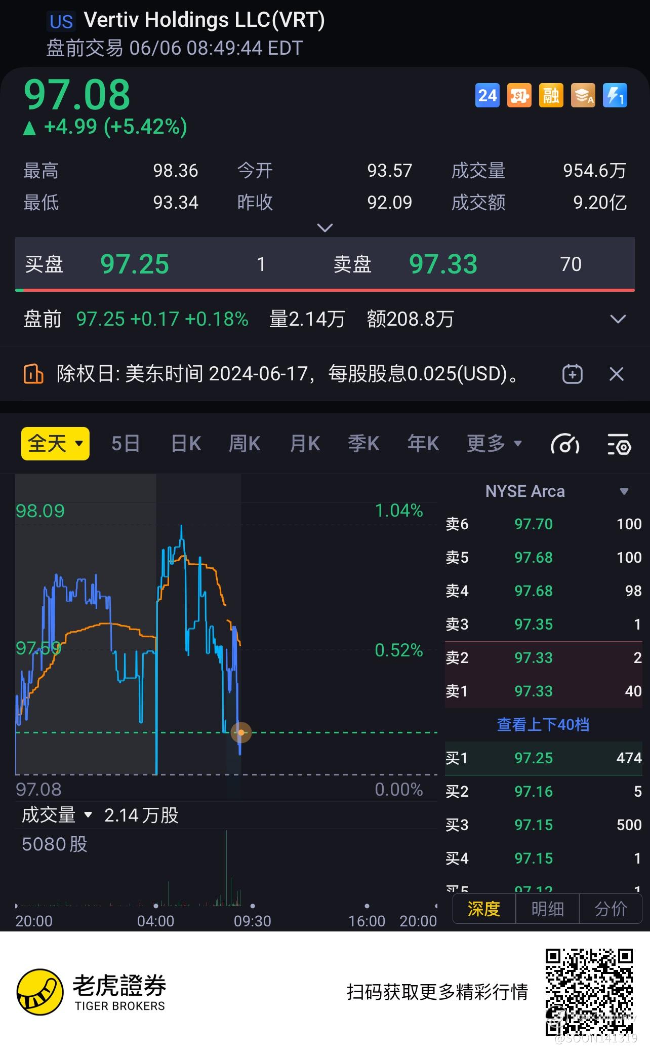Open the chart gauge indicator icon
This screenshot has width=650, height=1053.
(x=565, y=444)
